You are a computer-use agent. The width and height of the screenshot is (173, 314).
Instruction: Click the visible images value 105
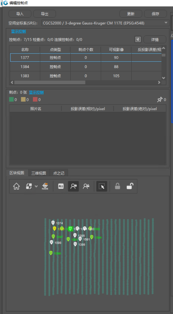[x=116, y=76]
